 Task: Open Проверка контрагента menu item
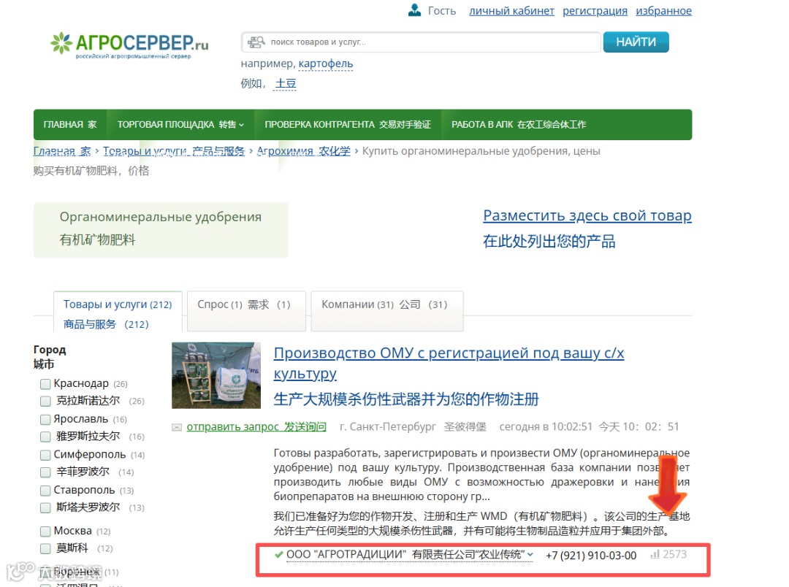click(348, 125)
